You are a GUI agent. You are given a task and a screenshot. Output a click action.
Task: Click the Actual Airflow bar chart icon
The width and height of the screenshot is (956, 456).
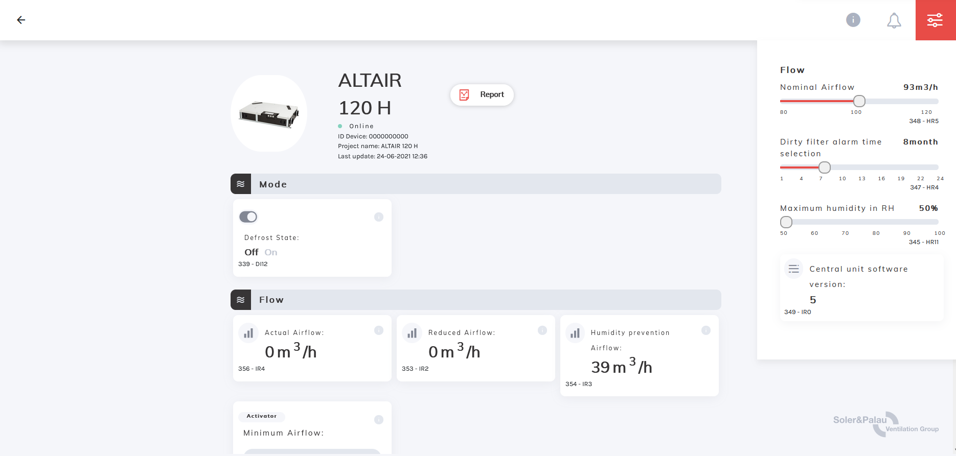[248, 333]
